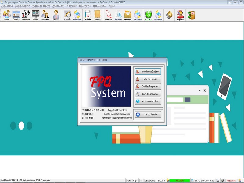Image resolution: width=244 pixels, height=183 pixels.
Task: Click the exit door toolbar icon
Action: pos(191,15)
